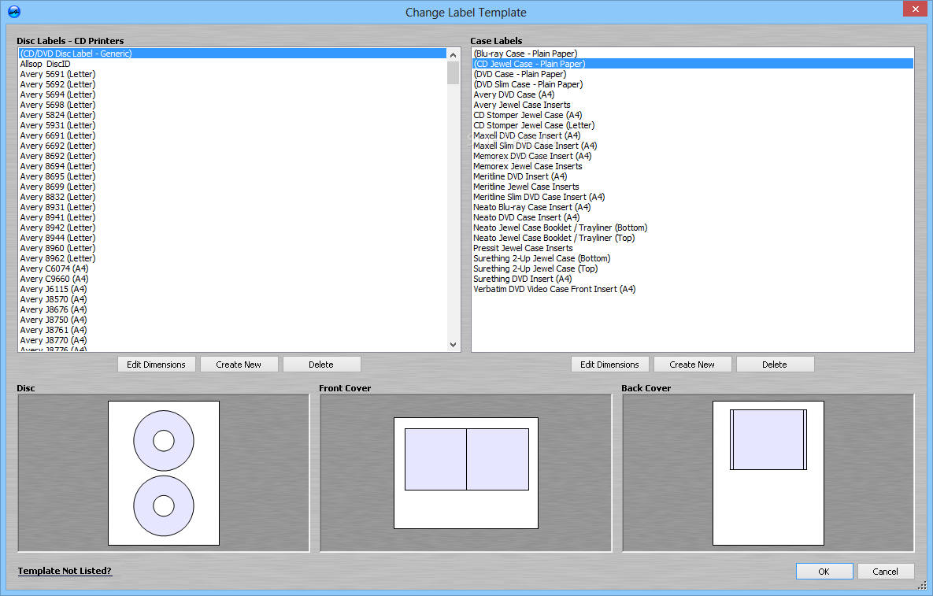Click the Disc Labels scroll up arrow
This screenshot has height=596, width=933.
click(x=453, y=55)
